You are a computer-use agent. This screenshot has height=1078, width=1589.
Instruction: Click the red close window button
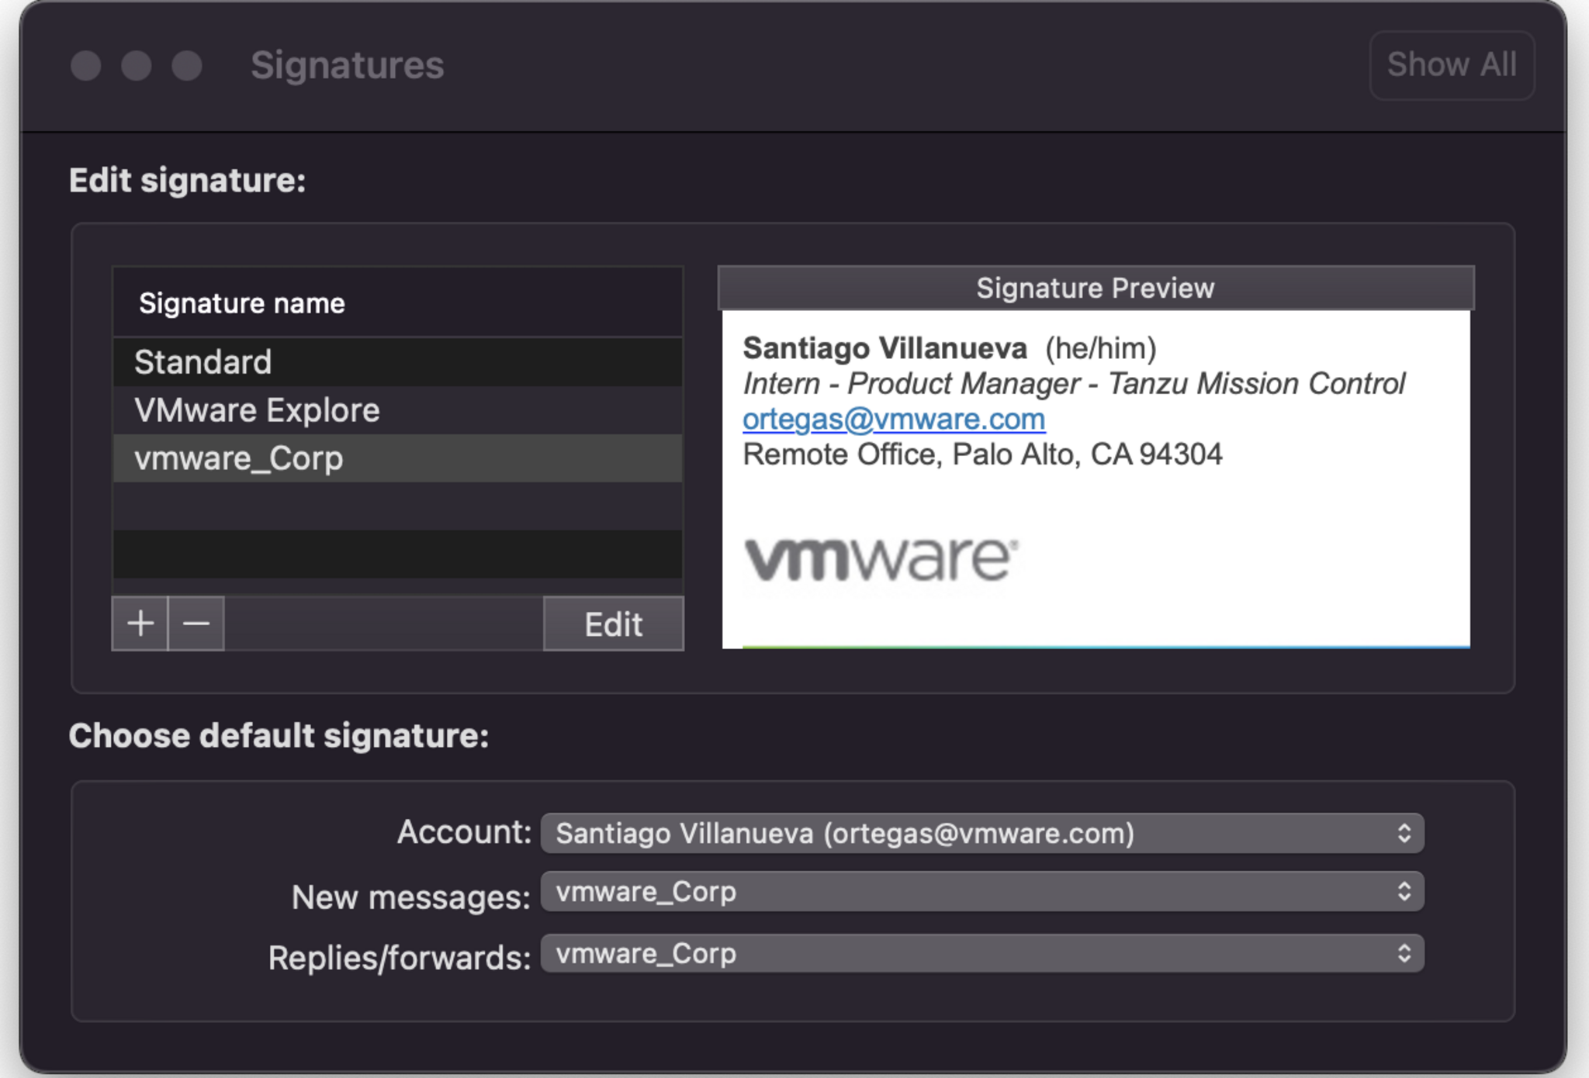pos(86,66)
